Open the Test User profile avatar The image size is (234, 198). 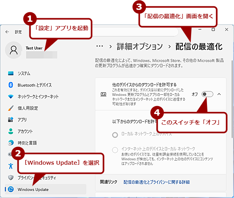[x=14, y=50]
